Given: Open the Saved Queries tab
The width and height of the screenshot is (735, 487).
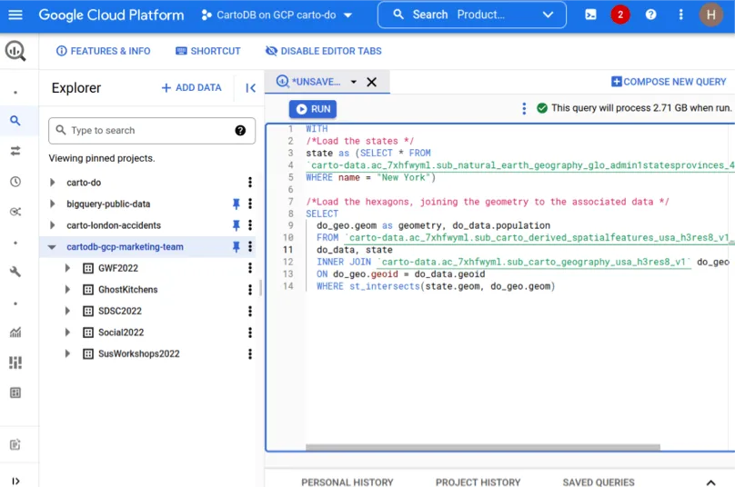Looking at the screenshot, I should pyautogui.click(x=599, y=482).
